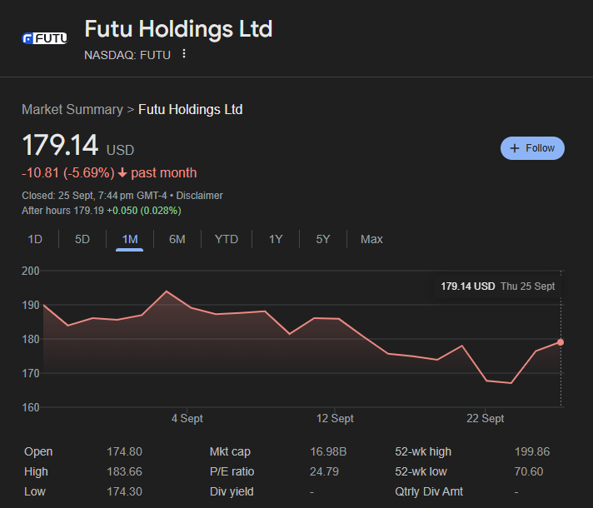Click the Open value 174.80
Screen dimensions: 593x508
click(124, 451)
